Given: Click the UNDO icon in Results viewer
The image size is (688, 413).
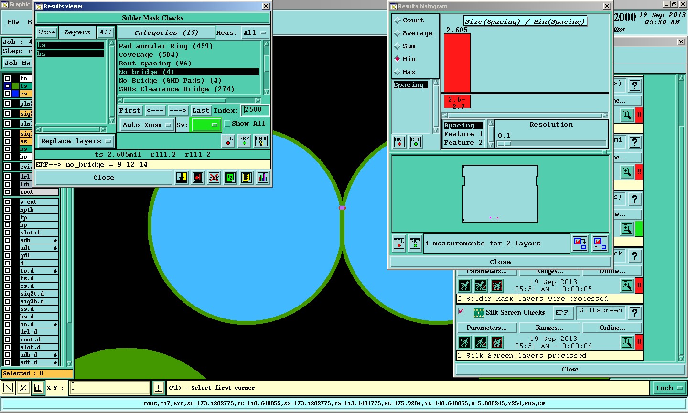Looking at the screenshot, I should coord(261,140).
